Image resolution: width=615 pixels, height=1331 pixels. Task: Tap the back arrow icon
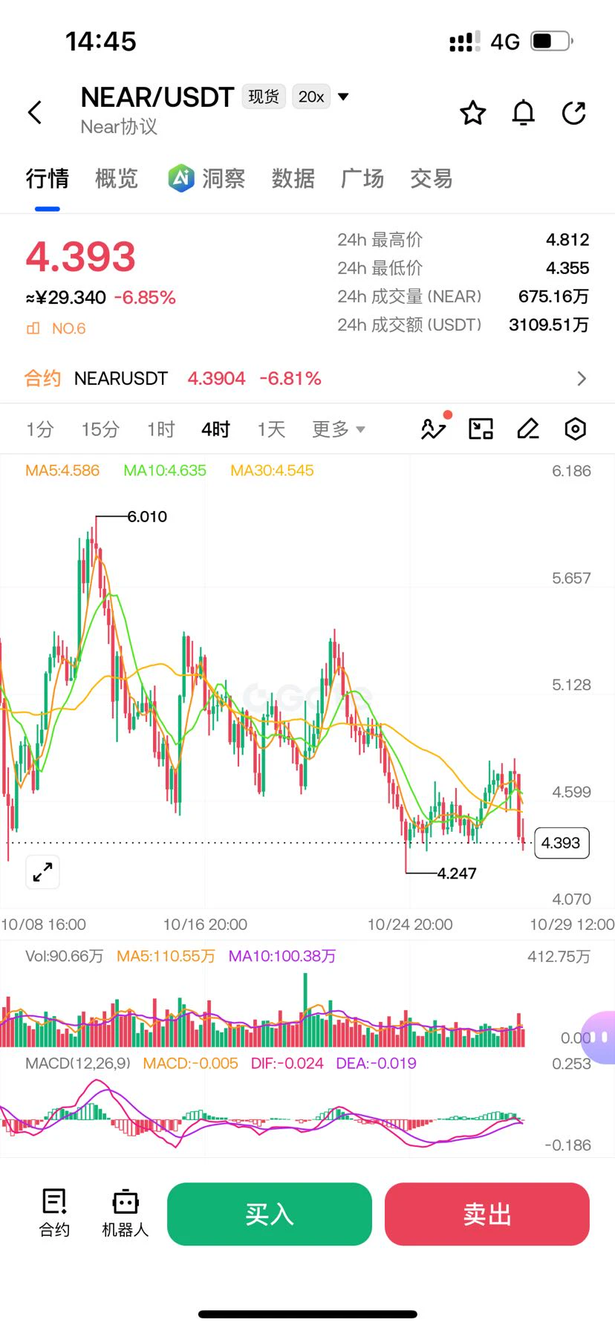click(35, 113)
